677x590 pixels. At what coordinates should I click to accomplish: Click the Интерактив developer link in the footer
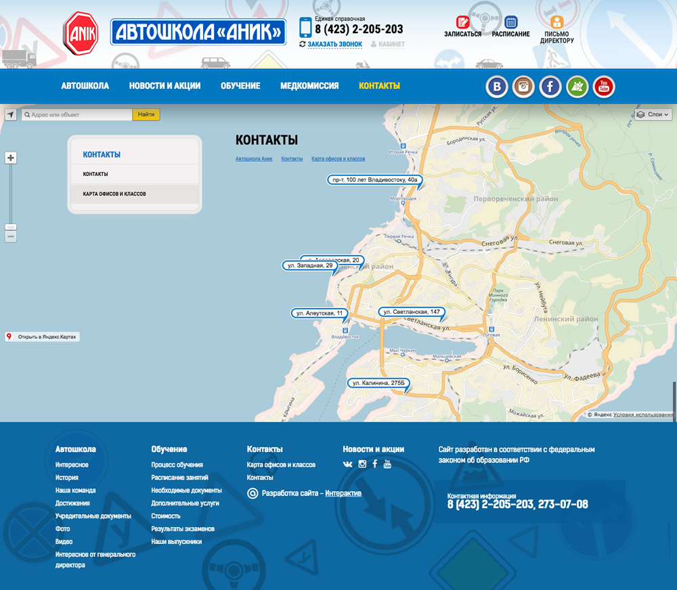pos(343,493)
